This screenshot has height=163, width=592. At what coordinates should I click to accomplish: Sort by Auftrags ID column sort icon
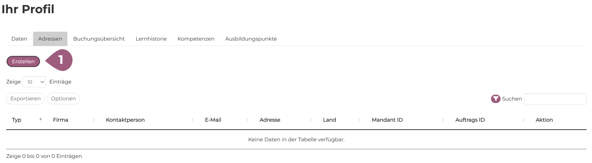[523, 120]
